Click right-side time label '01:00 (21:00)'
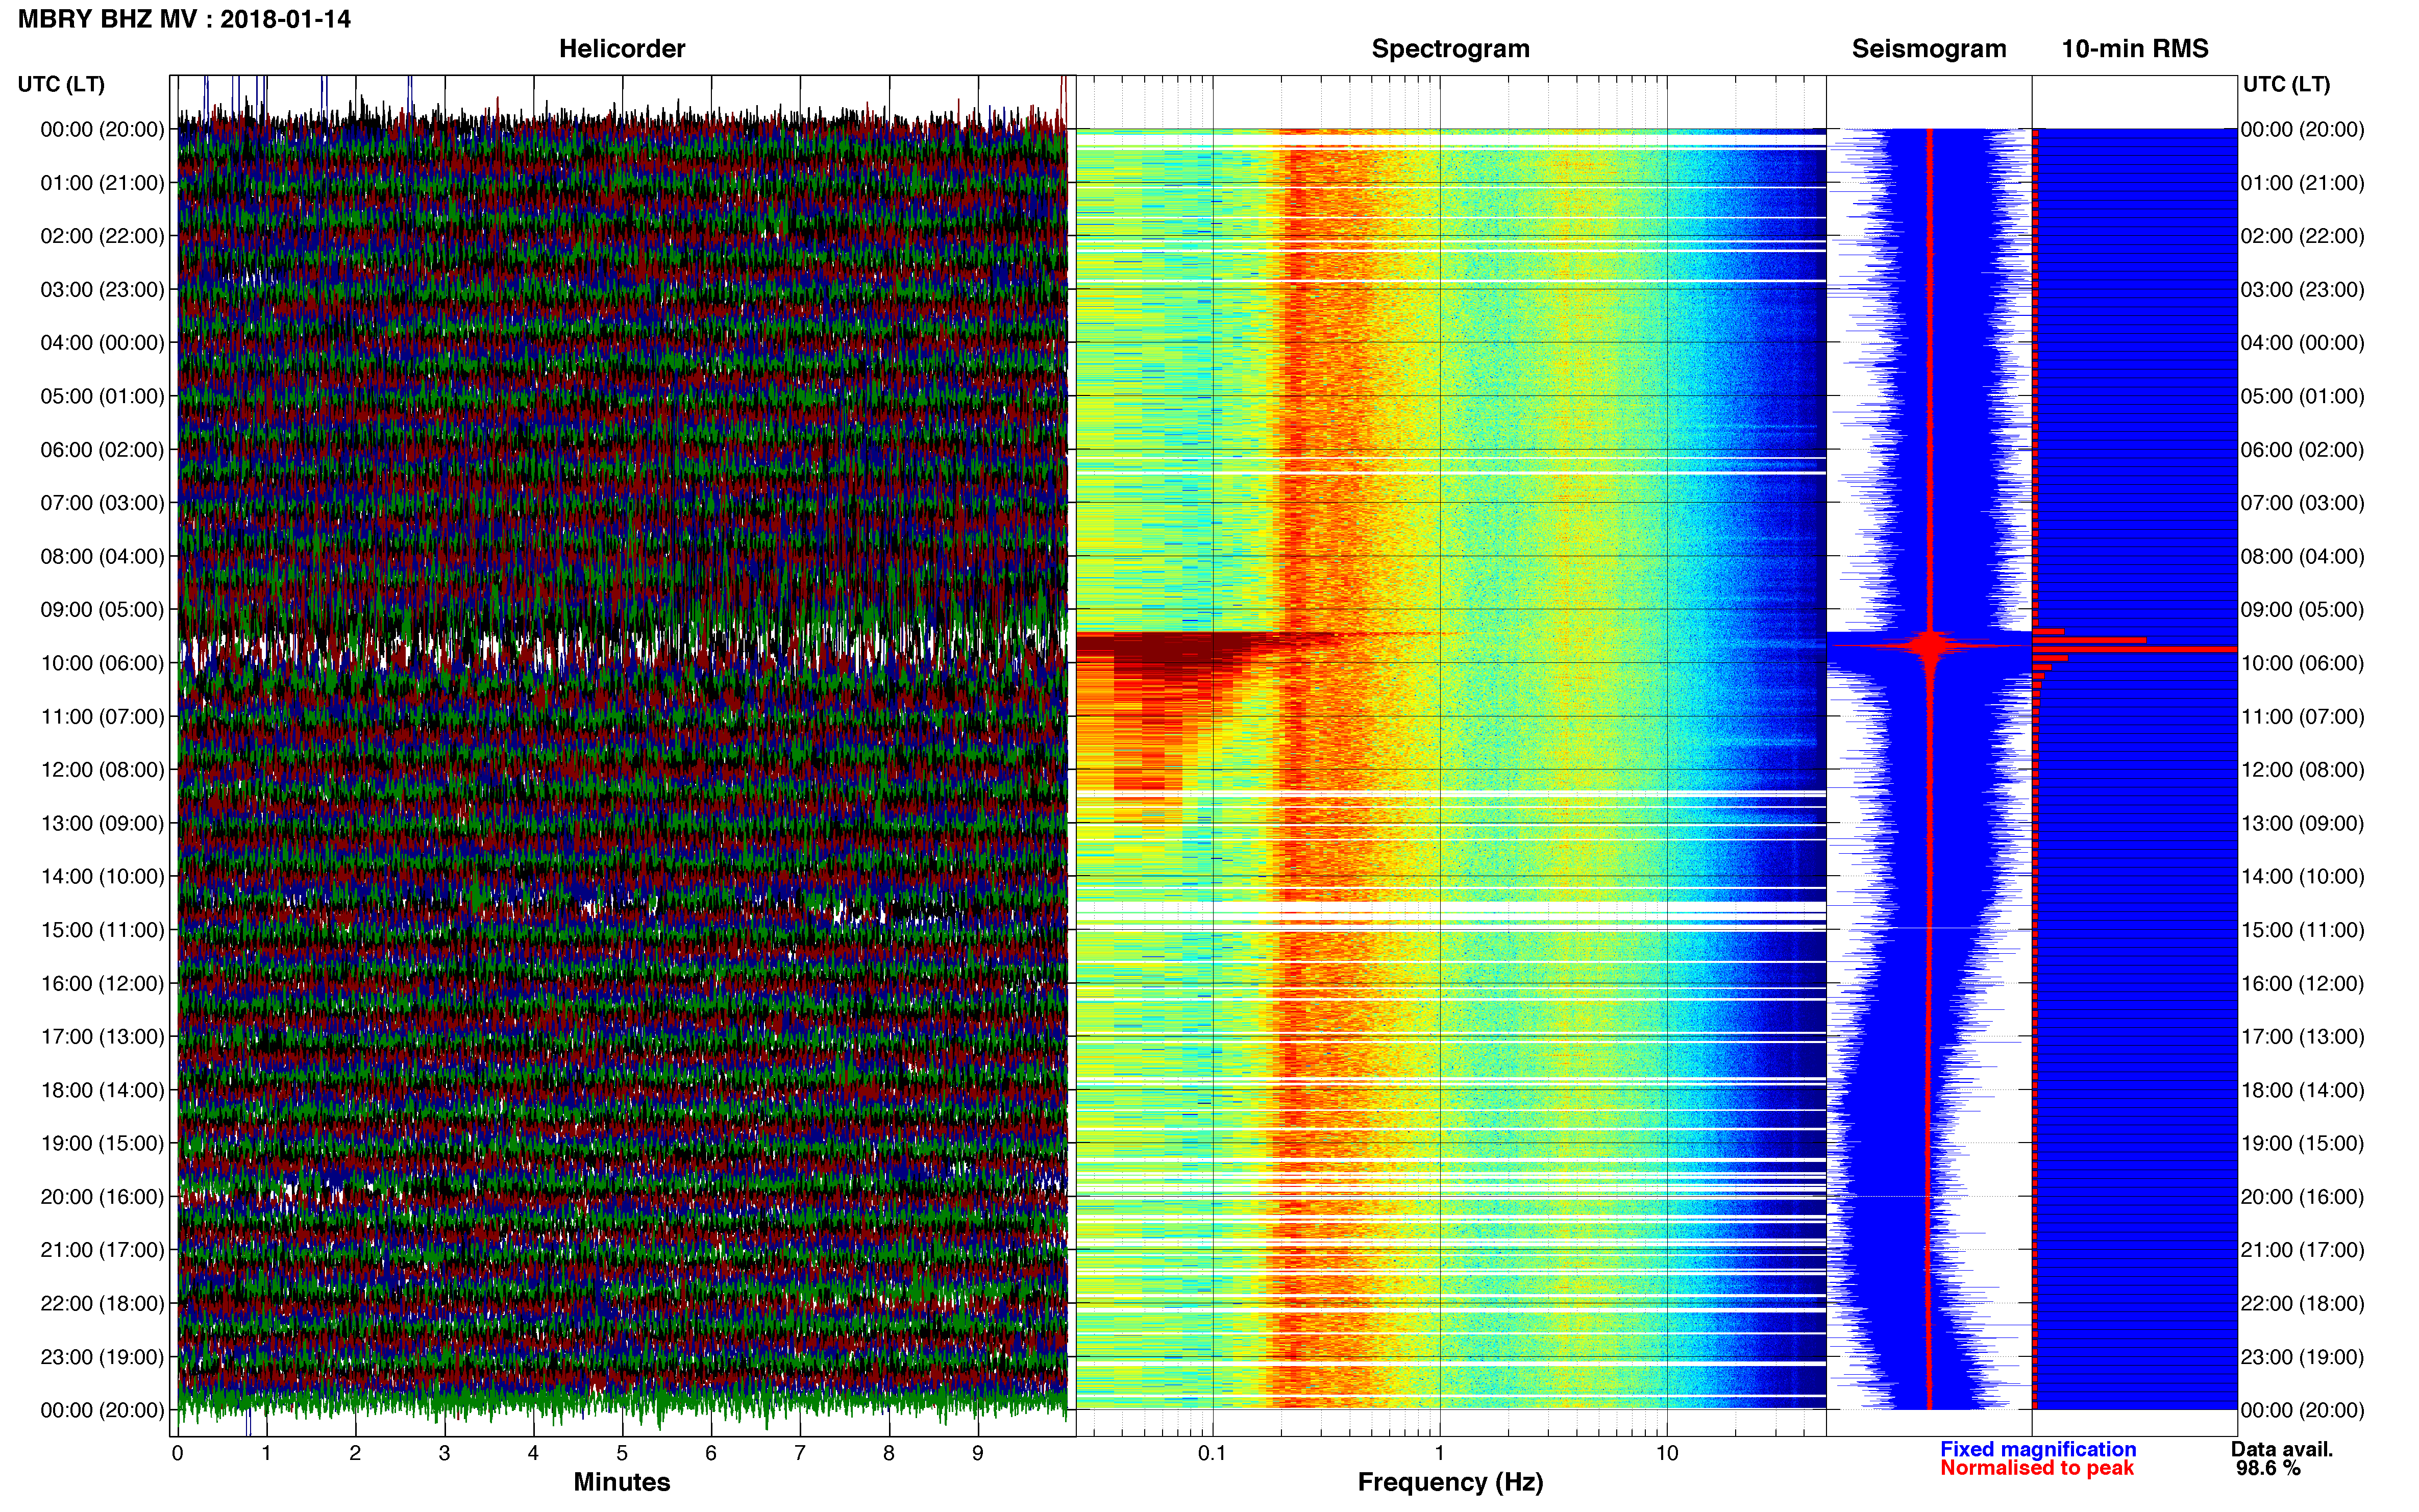 (x=2302, y=183)
